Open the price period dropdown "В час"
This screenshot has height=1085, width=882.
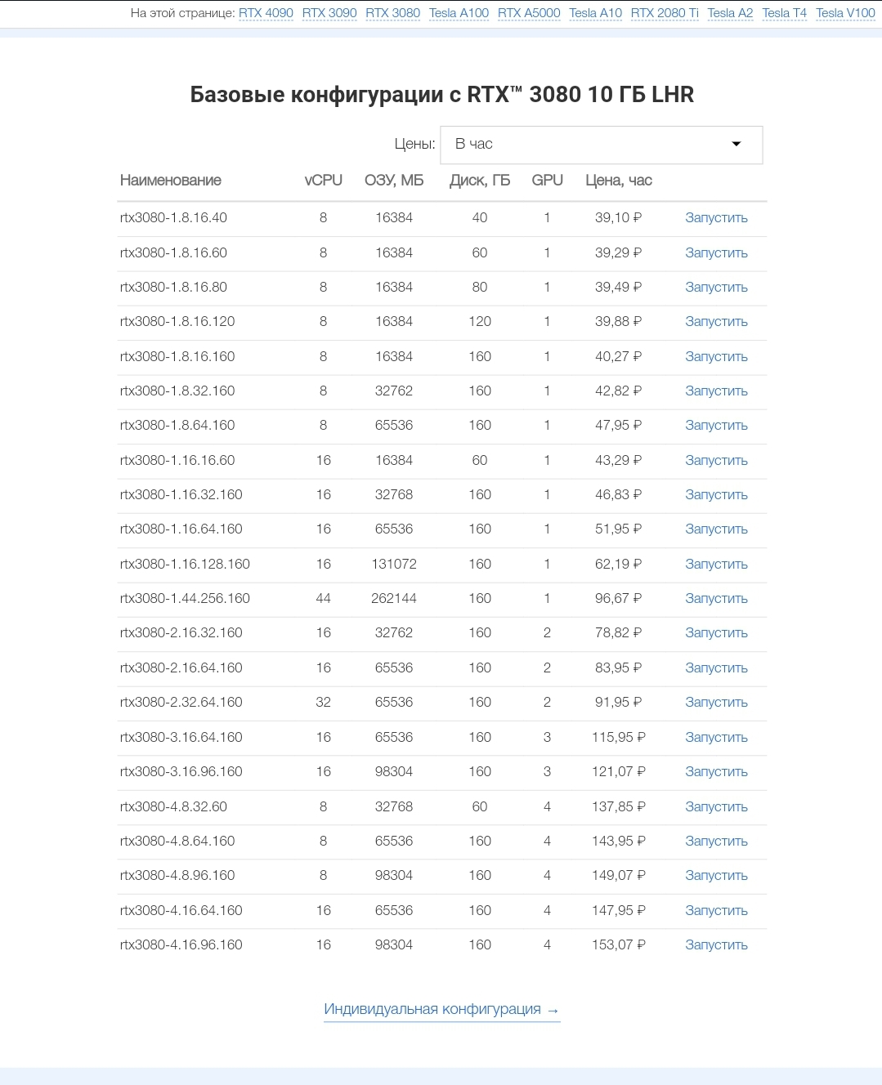click(x=602, y=145)
